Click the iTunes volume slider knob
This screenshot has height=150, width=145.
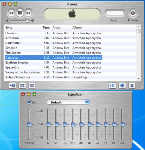27,21
